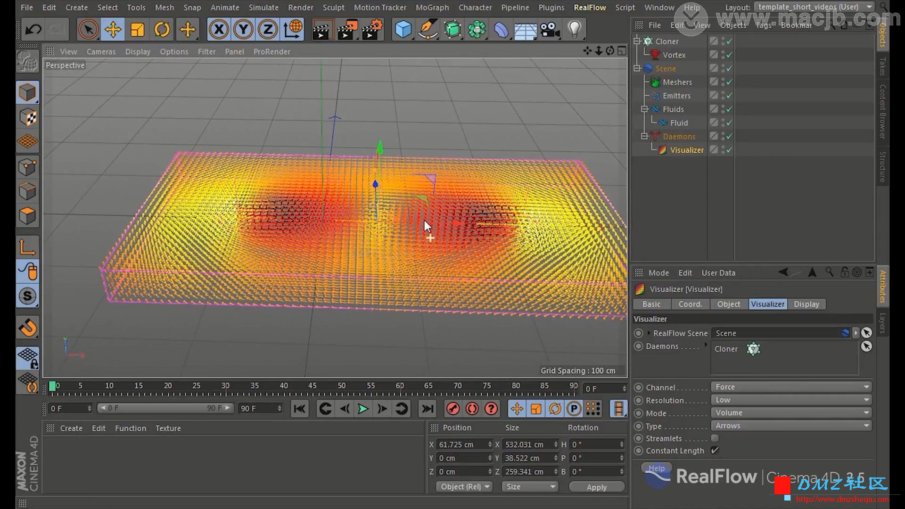This screenshot has height=509, width=905.
Task: Click the Autokeying button
Action: click(x=472, y=409)
